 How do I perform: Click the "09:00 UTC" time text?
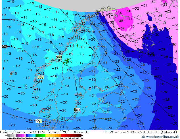149,132
